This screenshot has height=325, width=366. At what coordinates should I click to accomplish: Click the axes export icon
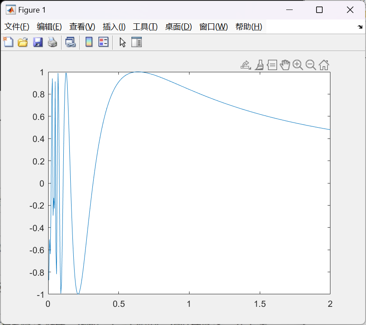point(245,65)
